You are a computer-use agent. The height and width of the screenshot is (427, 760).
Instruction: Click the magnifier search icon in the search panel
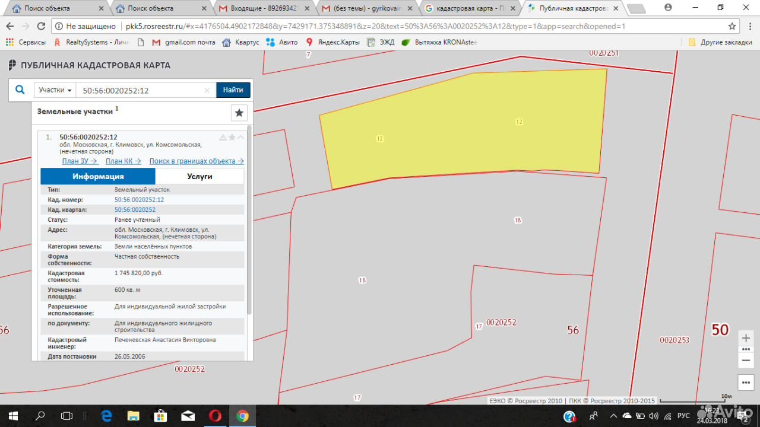point(20,90)
